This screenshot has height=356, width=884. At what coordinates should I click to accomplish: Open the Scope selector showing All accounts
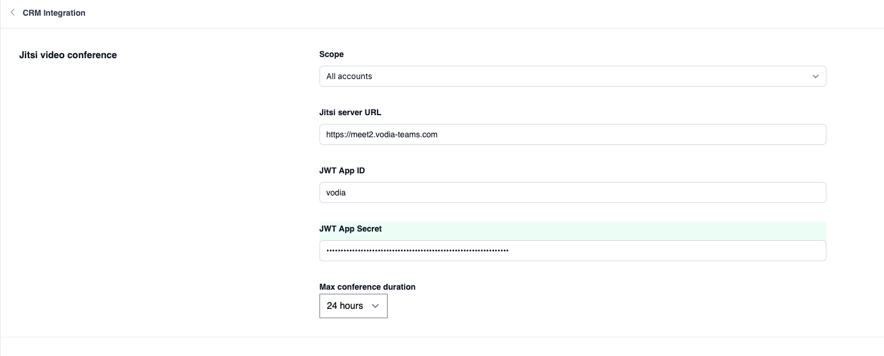coord(573,76)
